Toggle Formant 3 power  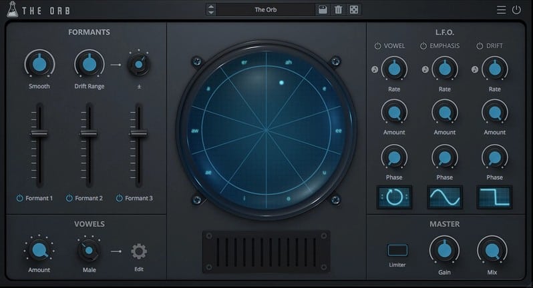[x=120, y=198]
